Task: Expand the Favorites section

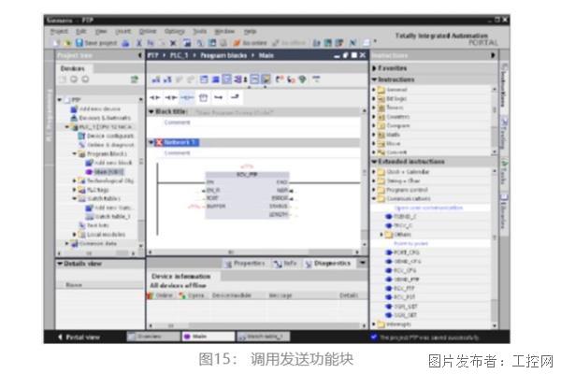Action: tap(375, 68)
